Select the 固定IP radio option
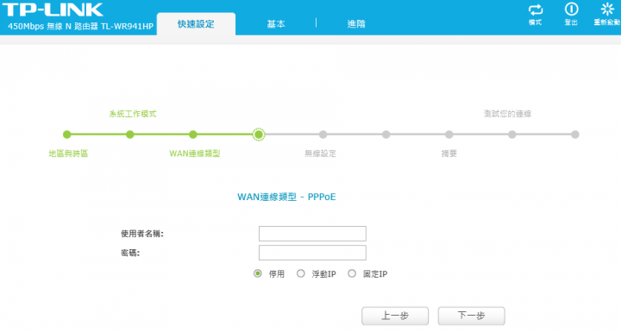The image size is (621, 332). (352, 273)
